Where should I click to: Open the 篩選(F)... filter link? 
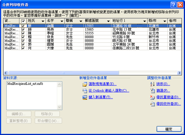click(163, 91)
